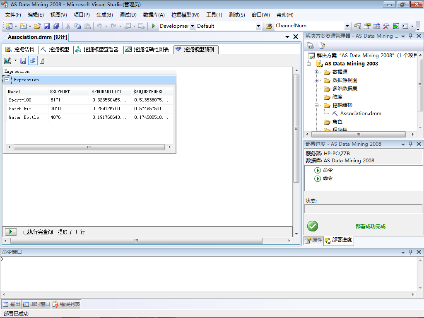Open Solution Explorer from toolbar icon
Viewport: 424px width, 318px height.
(x=357, y=26)
